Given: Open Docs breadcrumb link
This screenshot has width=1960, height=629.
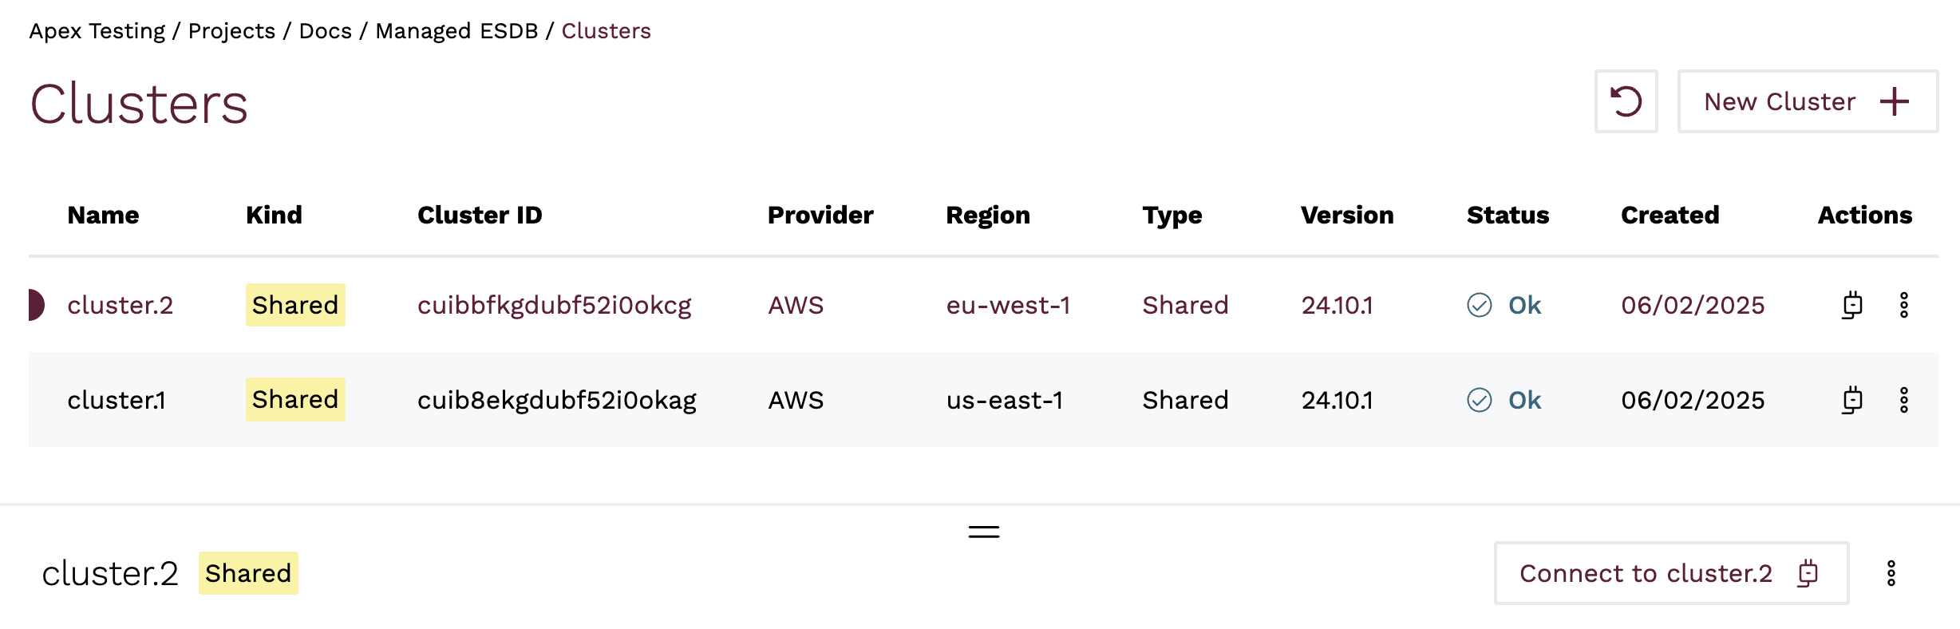Looking at the screenshot, I should 325,31.
